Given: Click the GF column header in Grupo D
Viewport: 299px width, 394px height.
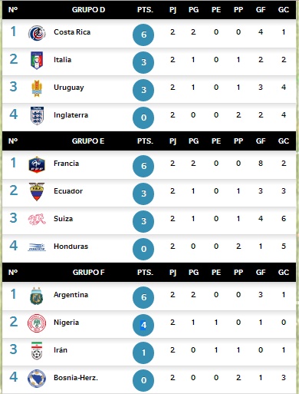Looking at the screenshot, I should pyautogui.click(x=261, y=10).
